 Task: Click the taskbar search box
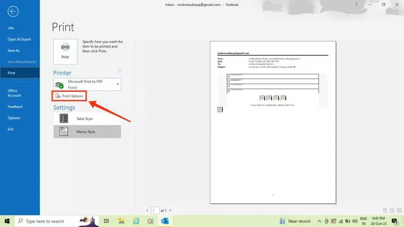(x=57, y=221)
